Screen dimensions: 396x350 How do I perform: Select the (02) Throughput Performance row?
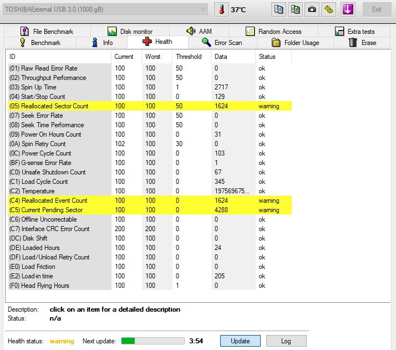click(150, 78)
